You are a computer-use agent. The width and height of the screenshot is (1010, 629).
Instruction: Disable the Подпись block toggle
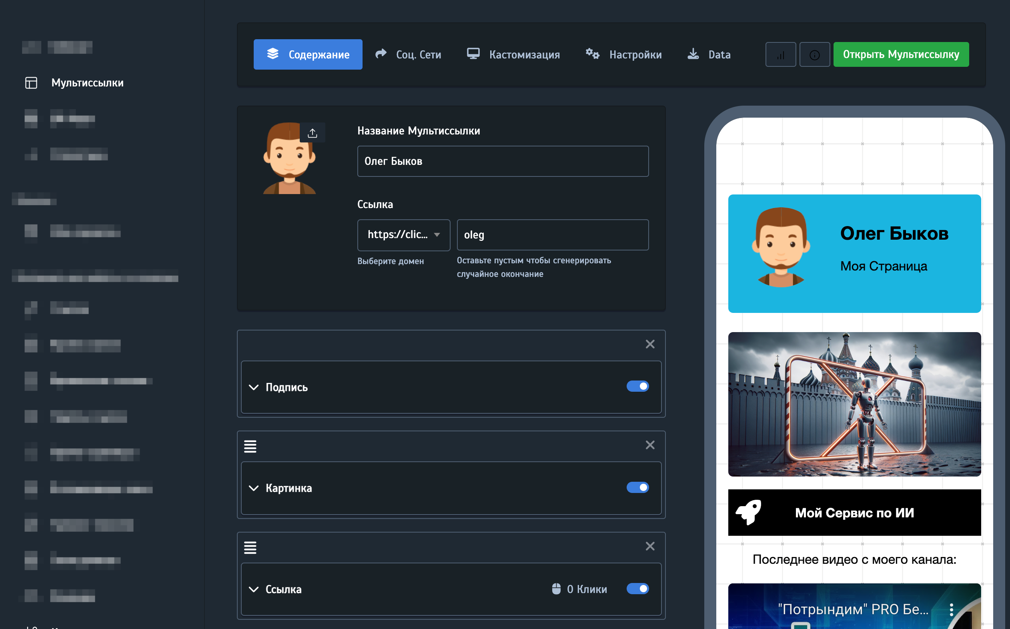[637, 387]
